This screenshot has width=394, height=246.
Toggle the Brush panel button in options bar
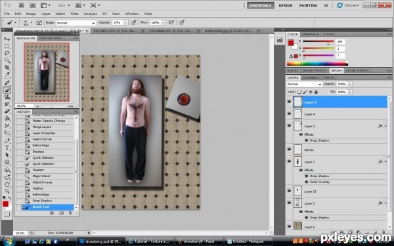39,22
